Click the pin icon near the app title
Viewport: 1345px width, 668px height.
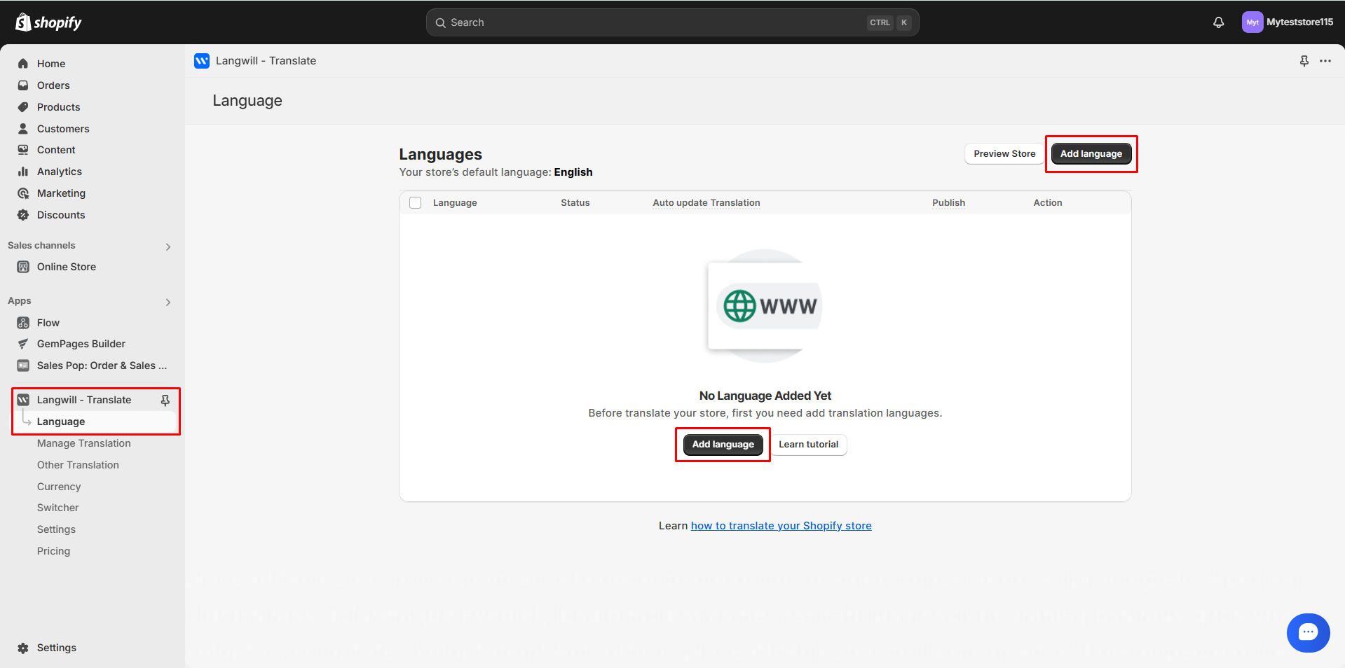pos(1304,61)
